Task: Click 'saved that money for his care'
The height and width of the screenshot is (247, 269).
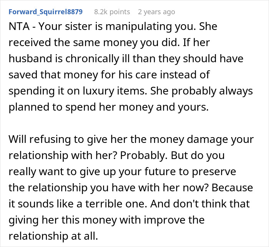Action: pos(83,75)
